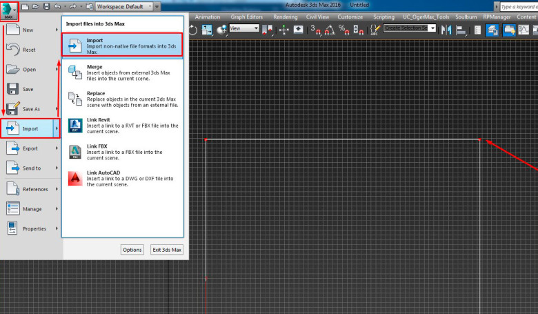The height and width of the screenshot is (314, 538).
Task: Open the Curve Editor icon
Action: [524, 30]
